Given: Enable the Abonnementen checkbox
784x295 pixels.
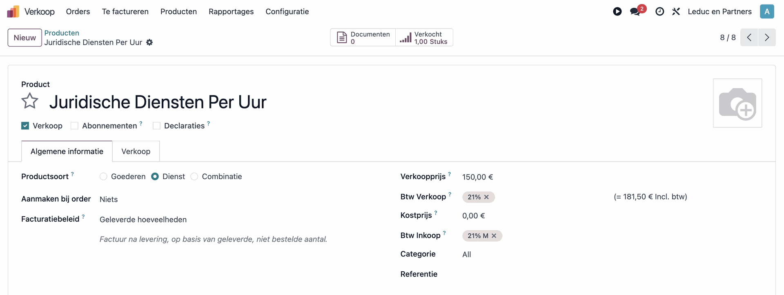Looking at the screenshot, I should point(74,126).
